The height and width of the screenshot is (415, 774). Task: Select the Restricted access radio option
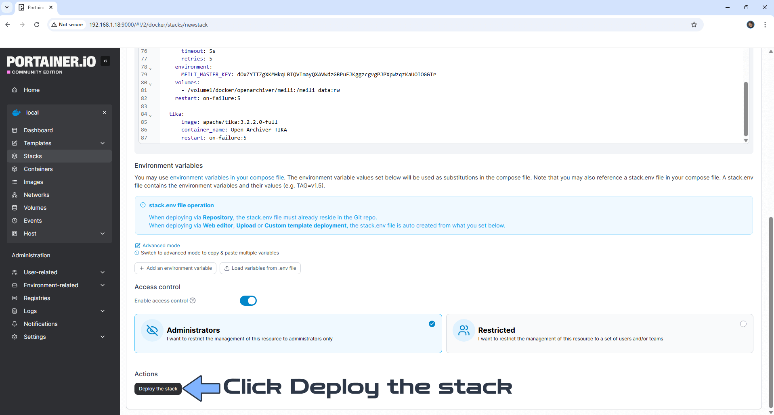[x=743, y=324]
